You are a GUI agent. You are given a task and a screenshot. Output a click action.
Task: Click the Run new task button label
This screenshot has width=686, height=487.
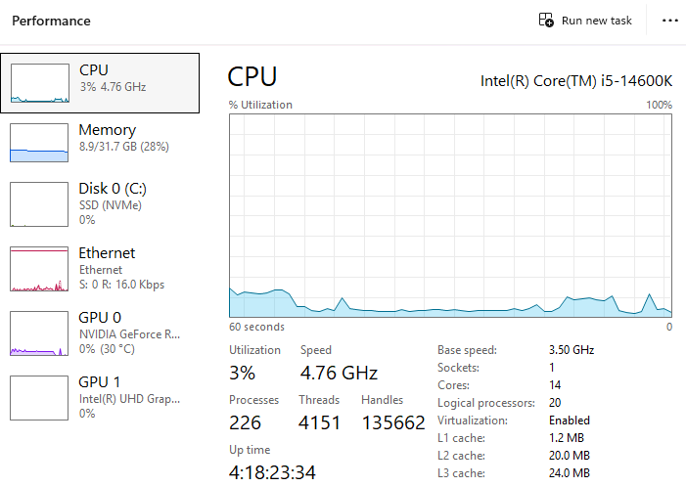596,21
